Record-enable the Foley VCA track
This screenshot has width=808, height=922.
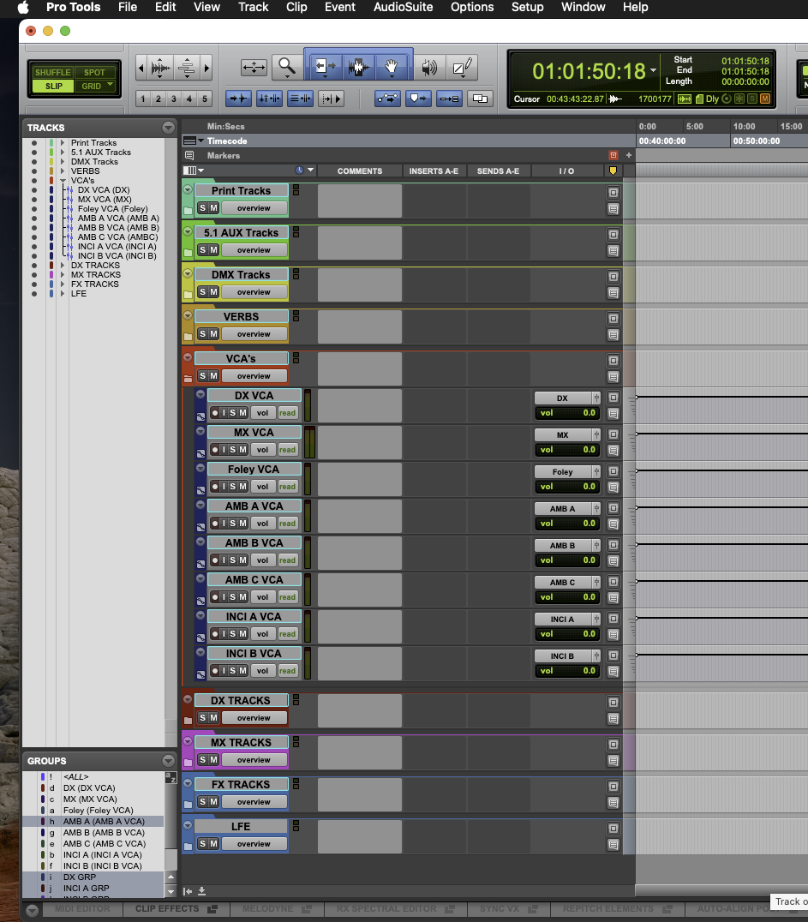tap(215, 487)
